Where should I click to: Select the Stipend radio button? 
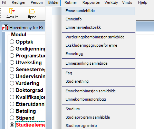[x=12, y=118]
